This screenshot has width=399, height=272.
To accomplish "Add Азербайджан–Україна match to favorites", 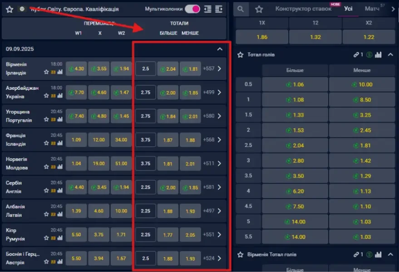I will pyautogui.click(x=46, y=96).
